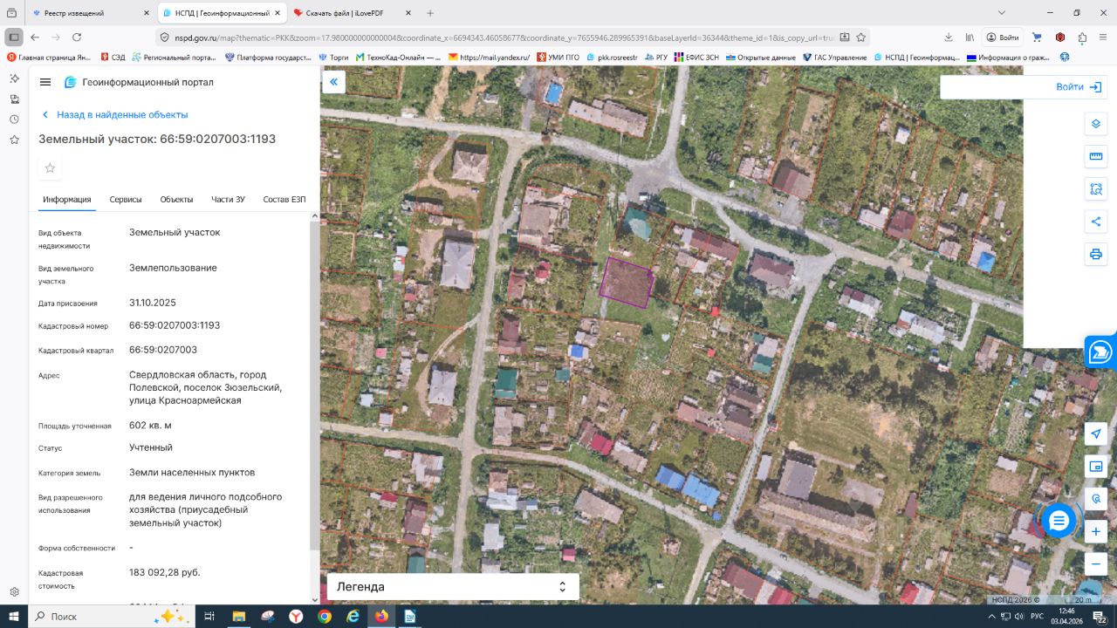Click the Windows Start button
1117x628 pixels.
coord(13,616)
